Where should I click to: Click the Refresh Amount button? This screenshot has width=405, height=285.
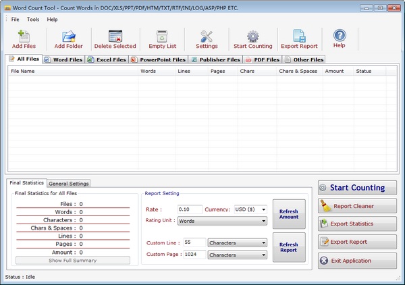(288, 213)
